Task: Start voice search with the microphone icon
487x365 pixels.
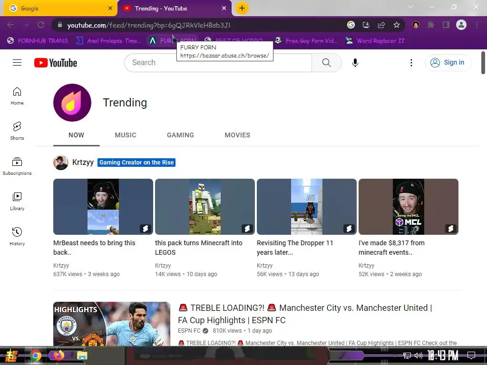Action: (355, 63)
